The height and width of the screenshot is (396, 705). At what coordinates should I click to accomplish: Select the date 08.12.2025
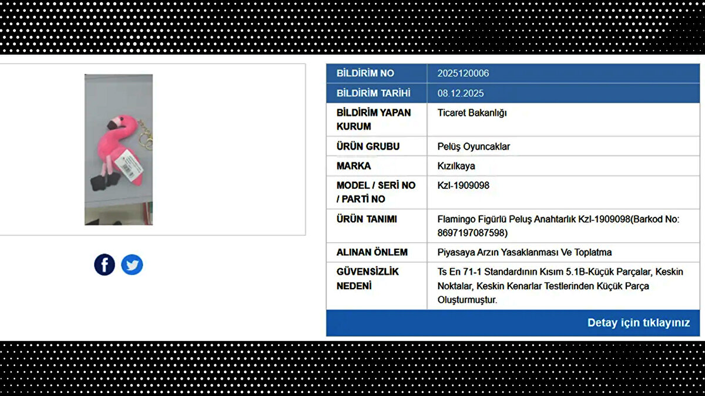coord(461,93)
